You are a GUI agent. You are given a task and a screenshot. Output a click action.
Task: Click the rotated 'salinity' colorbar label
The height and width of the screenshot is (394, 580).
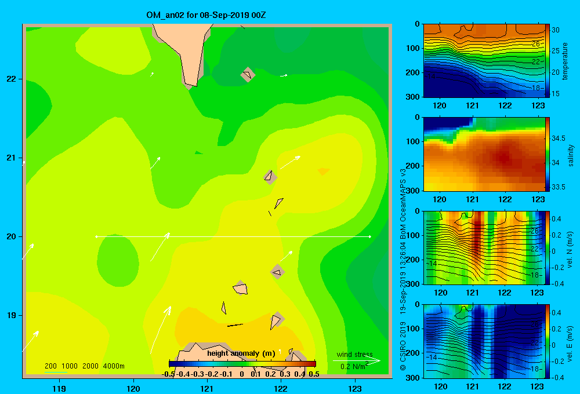[571, 155]
